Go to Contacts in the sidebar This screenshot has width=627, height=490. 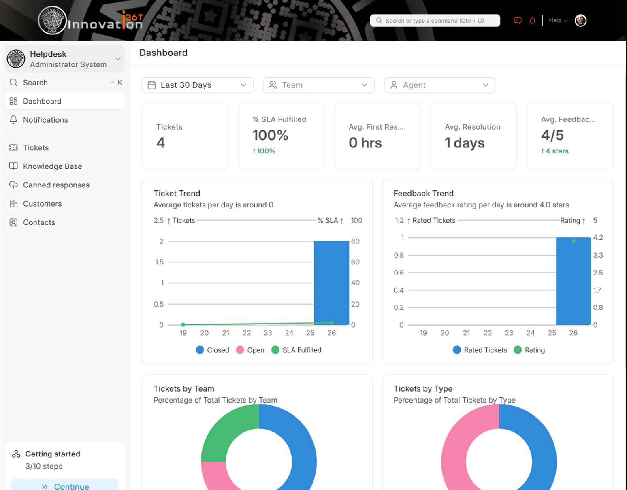click(x=39, y=222)
